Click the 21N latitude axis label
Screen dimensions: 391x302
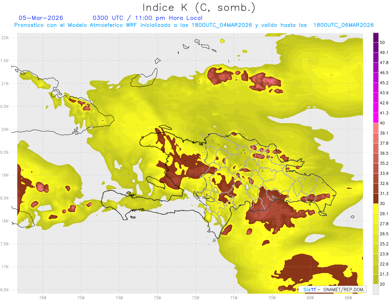click(6, 83)
